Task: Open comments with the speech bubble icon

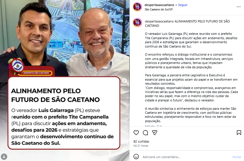Action: tap(146, 132)
